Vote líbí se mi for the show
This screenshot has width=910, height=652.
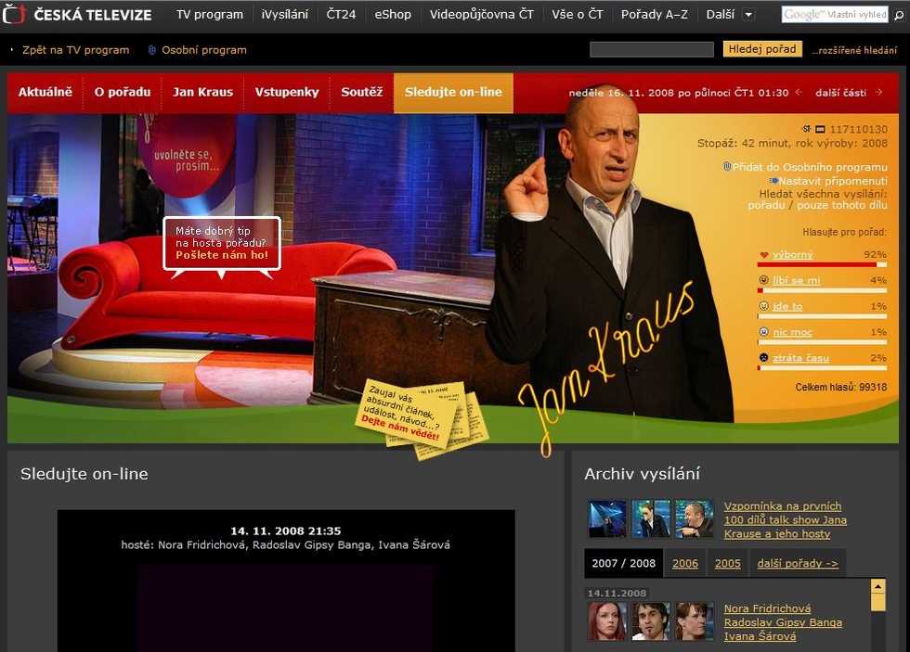(797, 280)
